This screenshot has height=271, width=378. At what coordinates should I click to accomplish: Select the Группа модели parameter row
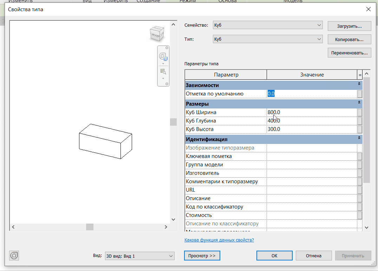(x=274, y=165)
